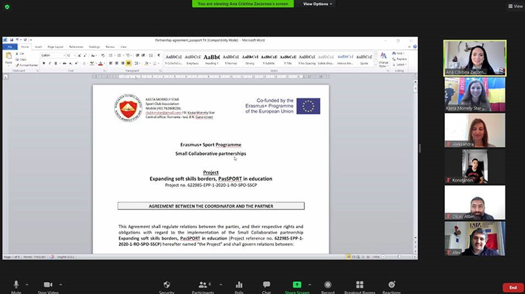Toggle Underline formatting
Screen dimensions: 525x294
pyautogui.click(x=56, y=63)
